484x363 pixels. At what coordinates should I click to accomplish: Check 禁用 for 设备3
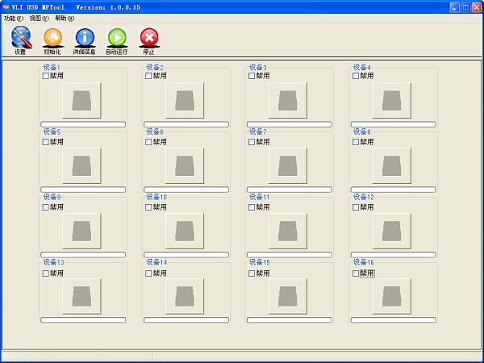(x=252, y=76)
